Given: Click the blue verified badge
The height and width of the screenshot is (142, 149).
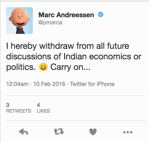Looking at the screenshot, I should tap(101, 14).
